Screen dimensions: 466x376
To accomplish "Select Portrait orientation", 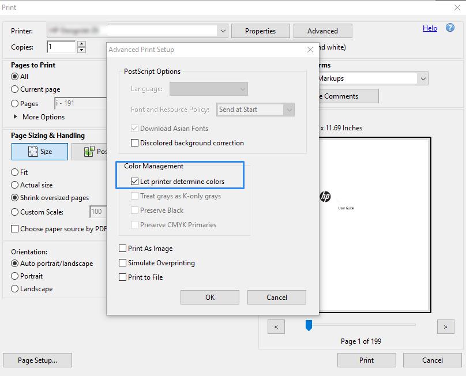I will pyautogui.click(x=14, y=276).
